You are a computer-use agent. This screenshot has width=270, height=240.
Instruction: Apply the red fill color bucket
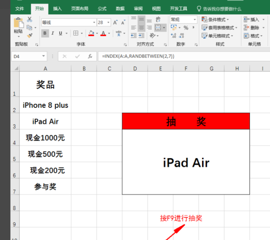tap(91, 33)
